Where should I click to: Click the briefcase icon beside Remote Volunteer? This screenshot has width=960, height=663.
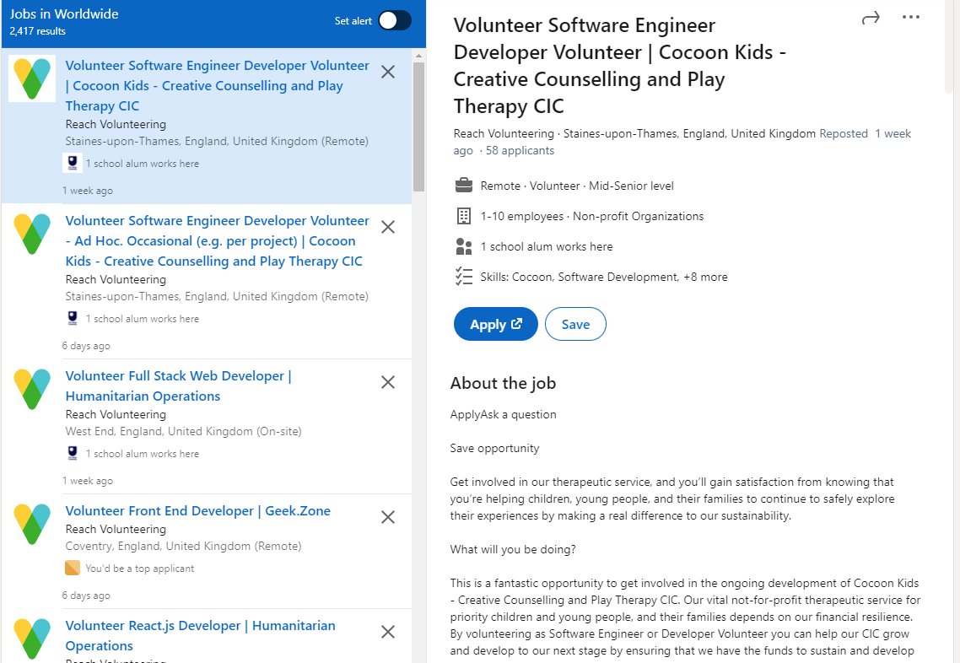(464, 185)
